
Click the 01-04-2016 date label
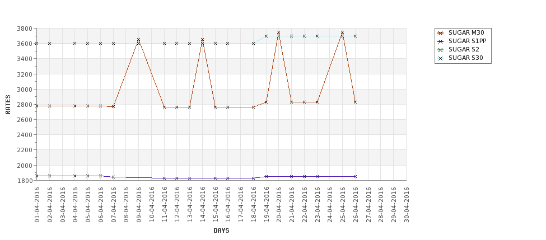(37, 205)
